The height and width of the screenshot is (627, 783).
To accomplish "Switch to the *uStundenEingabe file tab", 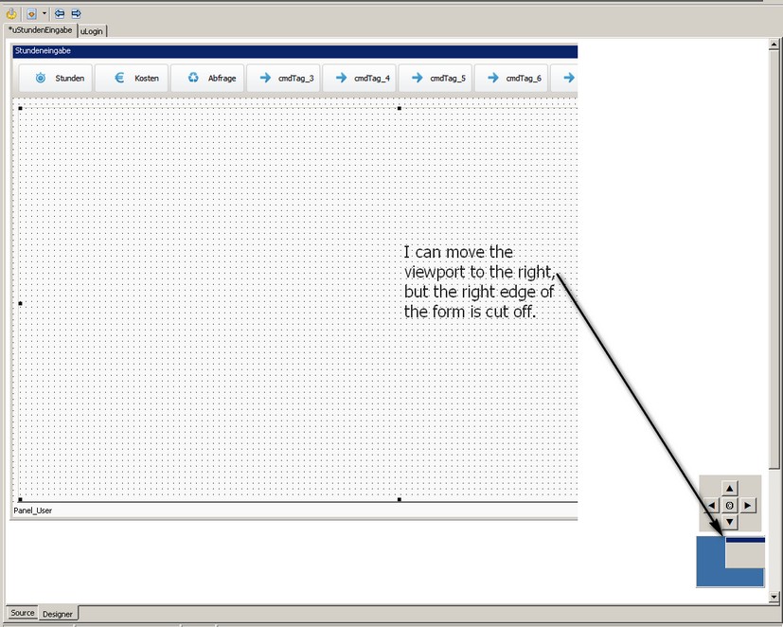I will click(x=41, y=30).
